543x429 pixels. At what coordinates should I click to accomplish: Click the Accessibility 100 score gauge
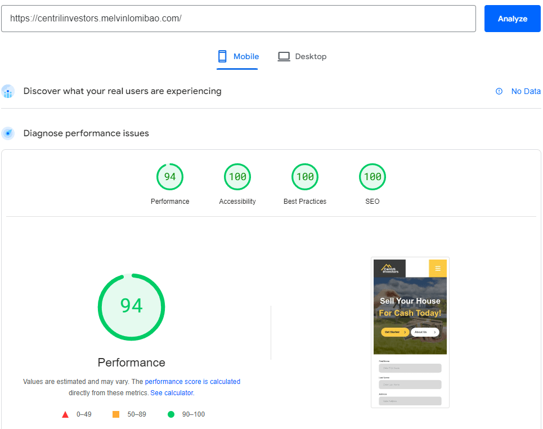pyautogui.click(x=237, y=176)
